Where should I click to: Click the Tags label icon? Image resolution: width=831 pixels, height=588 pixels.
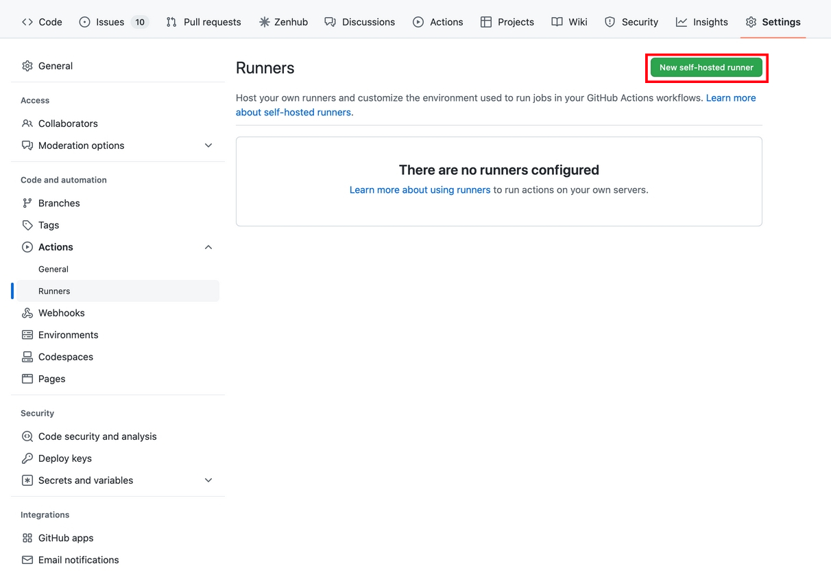27,225
